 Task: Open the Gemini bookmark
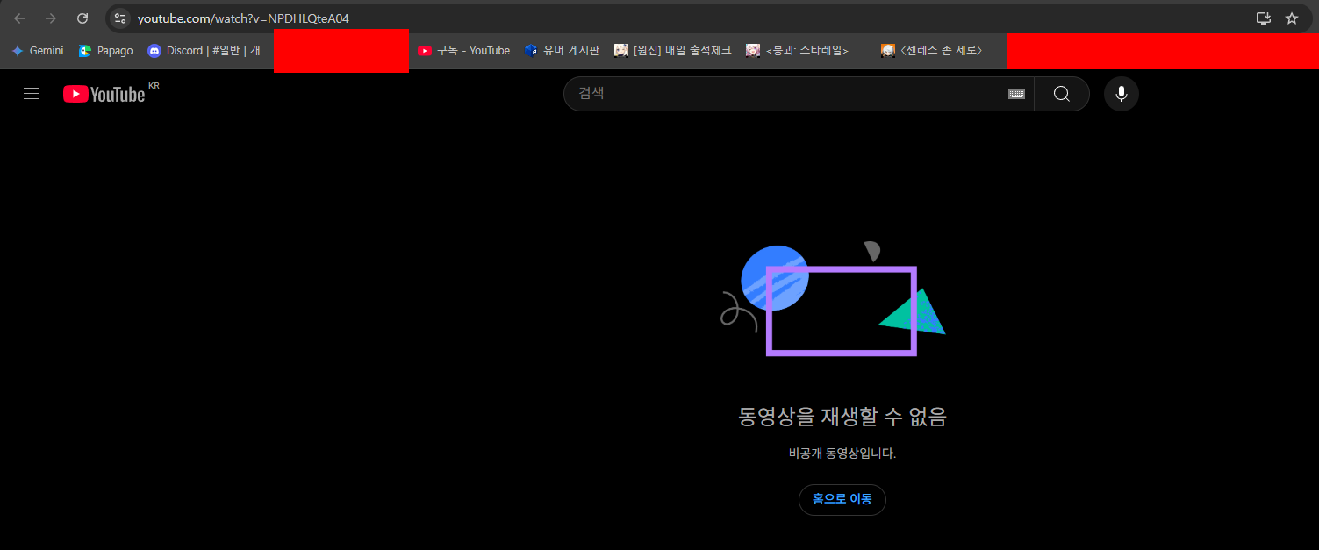click(38, 51)
